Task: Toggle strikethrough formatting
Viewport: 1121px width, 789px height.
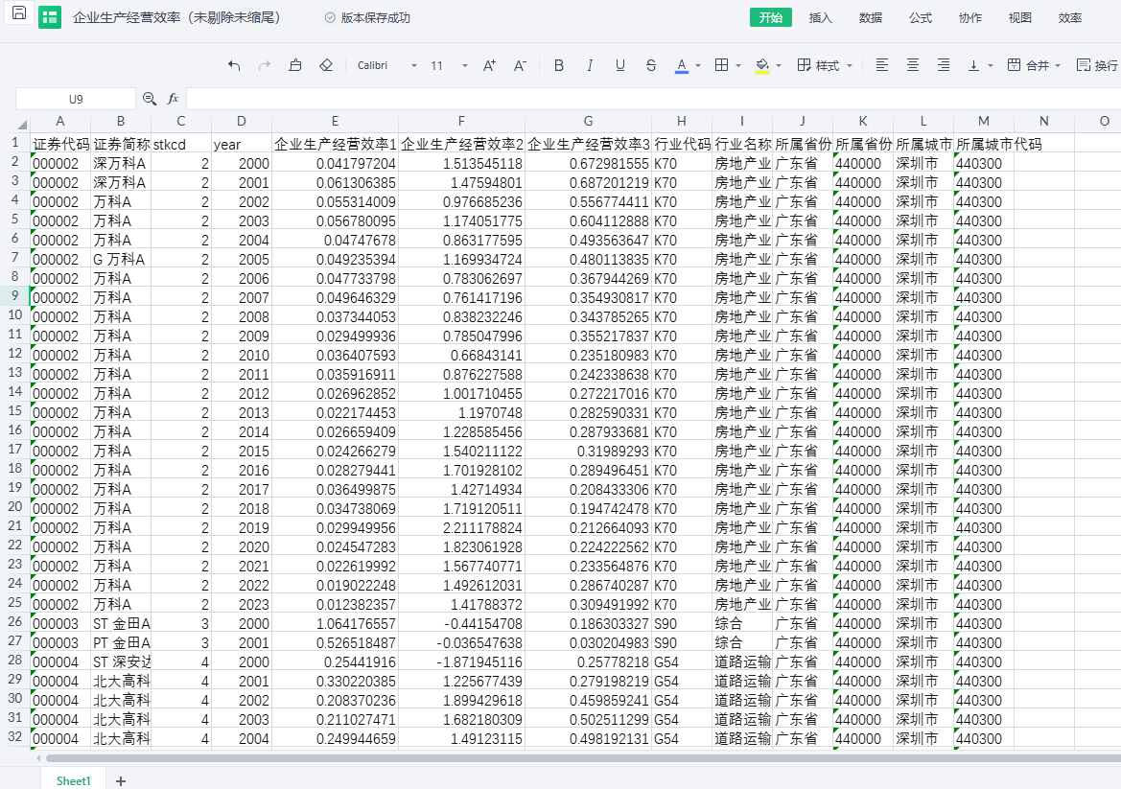Action: click(x=650, y=66)
